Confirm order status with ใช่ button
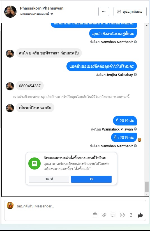Screen dimensions: 150x231 [x=91, y=179]
